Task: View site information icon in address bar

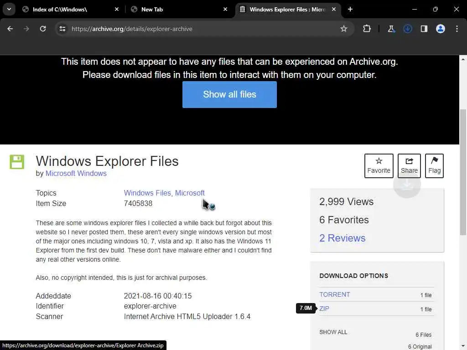Action: [x=62, y=29]
